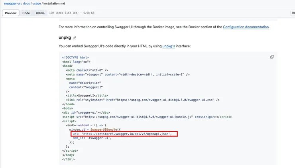Click the file size info '190 lines (143 loc)'
Viewport: 295px width, 168px height.
(64, 13)
